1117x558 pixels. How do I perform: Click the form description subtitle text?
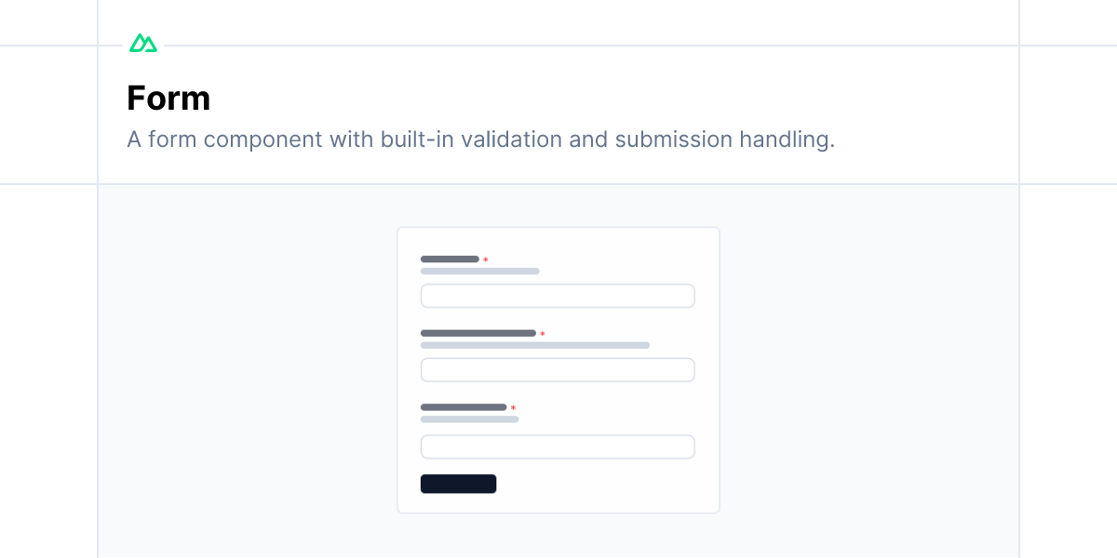(x=481, y=139)
